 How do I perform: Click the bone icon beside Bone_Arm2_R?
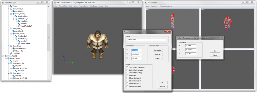pyautogui.click(x=14, y=14)
